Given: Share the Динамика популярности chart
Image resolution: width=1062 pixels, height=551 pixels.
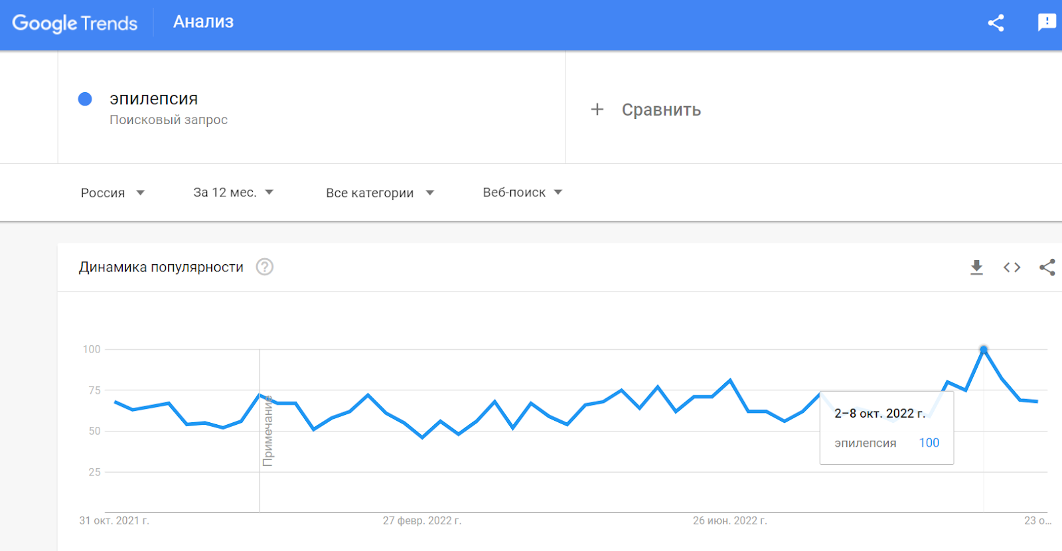Looking at the screenshot, I should pos(1047,268).
